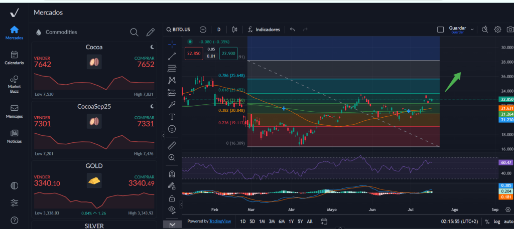
Task: Open the UTC+2 timezone menu
Action: pyautogui.click(x=460, y=221)
